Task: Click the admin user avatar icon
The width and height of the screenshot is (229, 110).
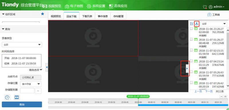Action: click(x=210, y=7)
